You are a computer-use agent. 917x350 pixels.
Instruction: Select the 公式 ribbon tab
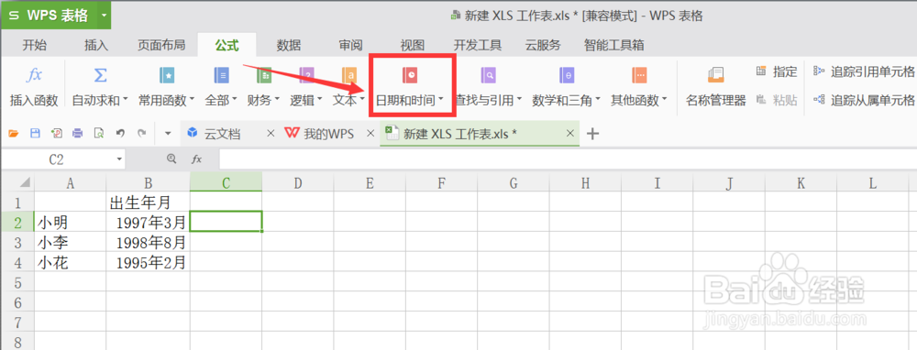click(226, 45)
